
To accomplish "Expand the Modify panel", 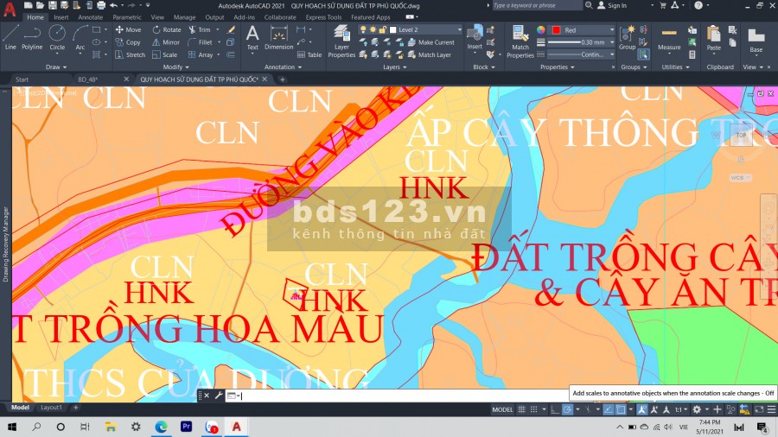I will 175,66.
